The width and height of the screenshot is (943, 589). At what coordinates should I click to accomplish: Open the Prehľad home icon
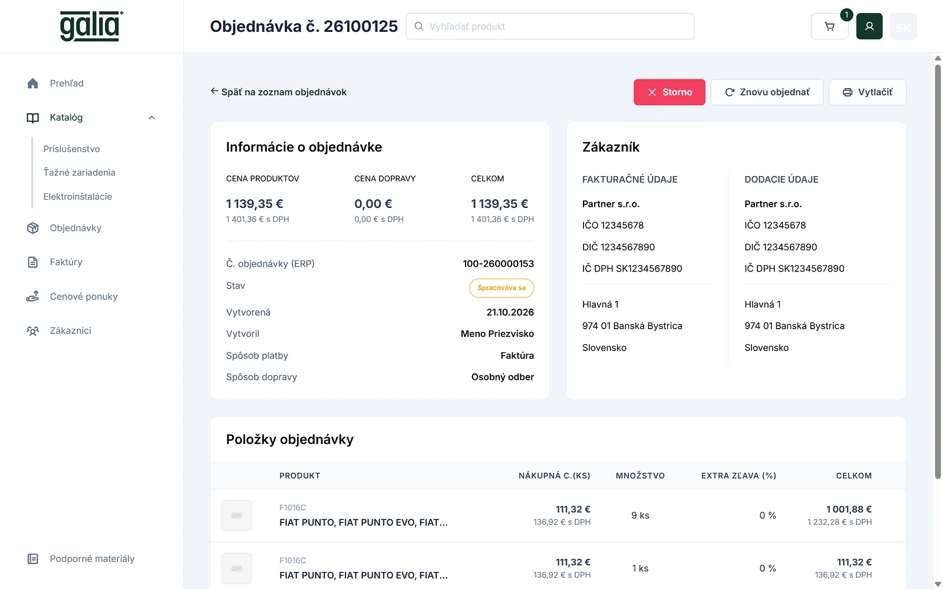coord(33,84)
